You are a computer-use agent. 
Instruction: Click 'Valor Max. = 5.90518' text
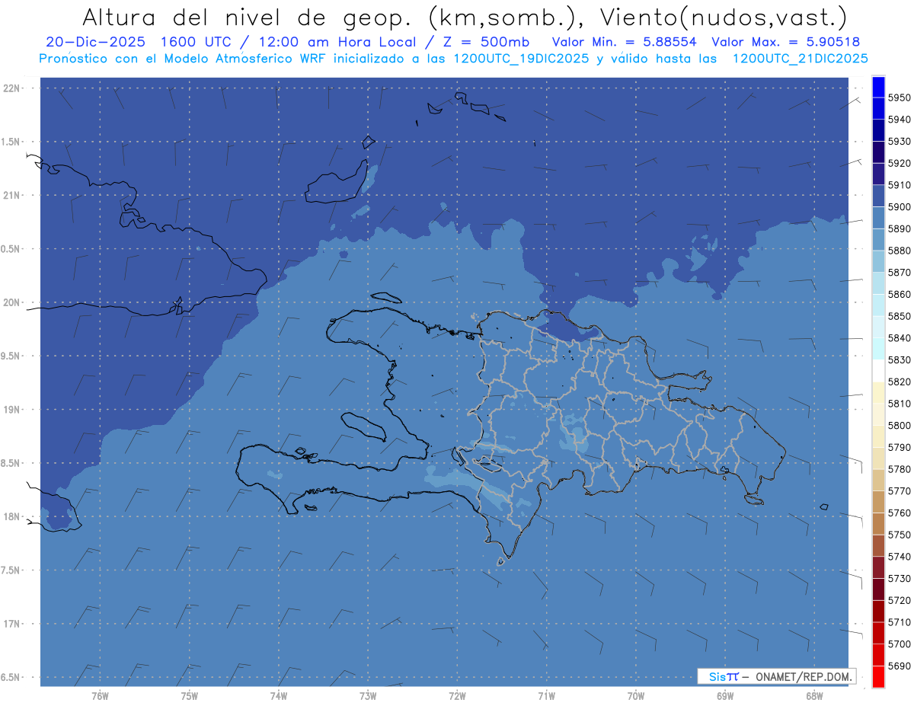(x=785, y=42)
